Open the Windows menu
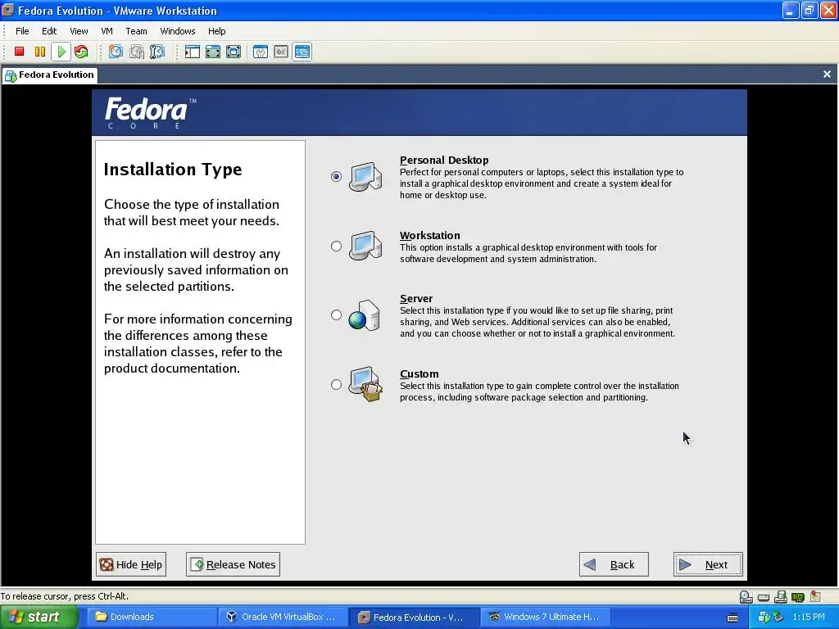 (x=178, y=31)
